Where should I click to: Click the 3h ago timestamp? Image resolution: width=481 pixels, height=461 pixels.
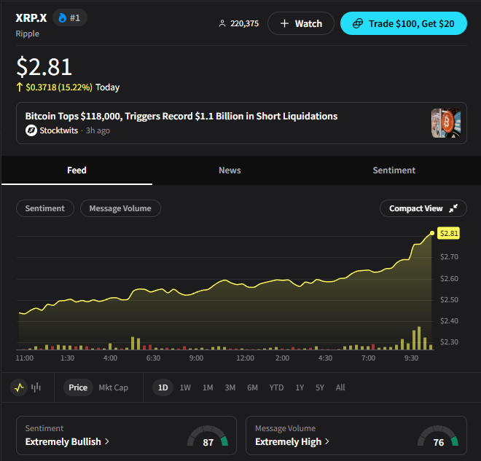(98, 130)
